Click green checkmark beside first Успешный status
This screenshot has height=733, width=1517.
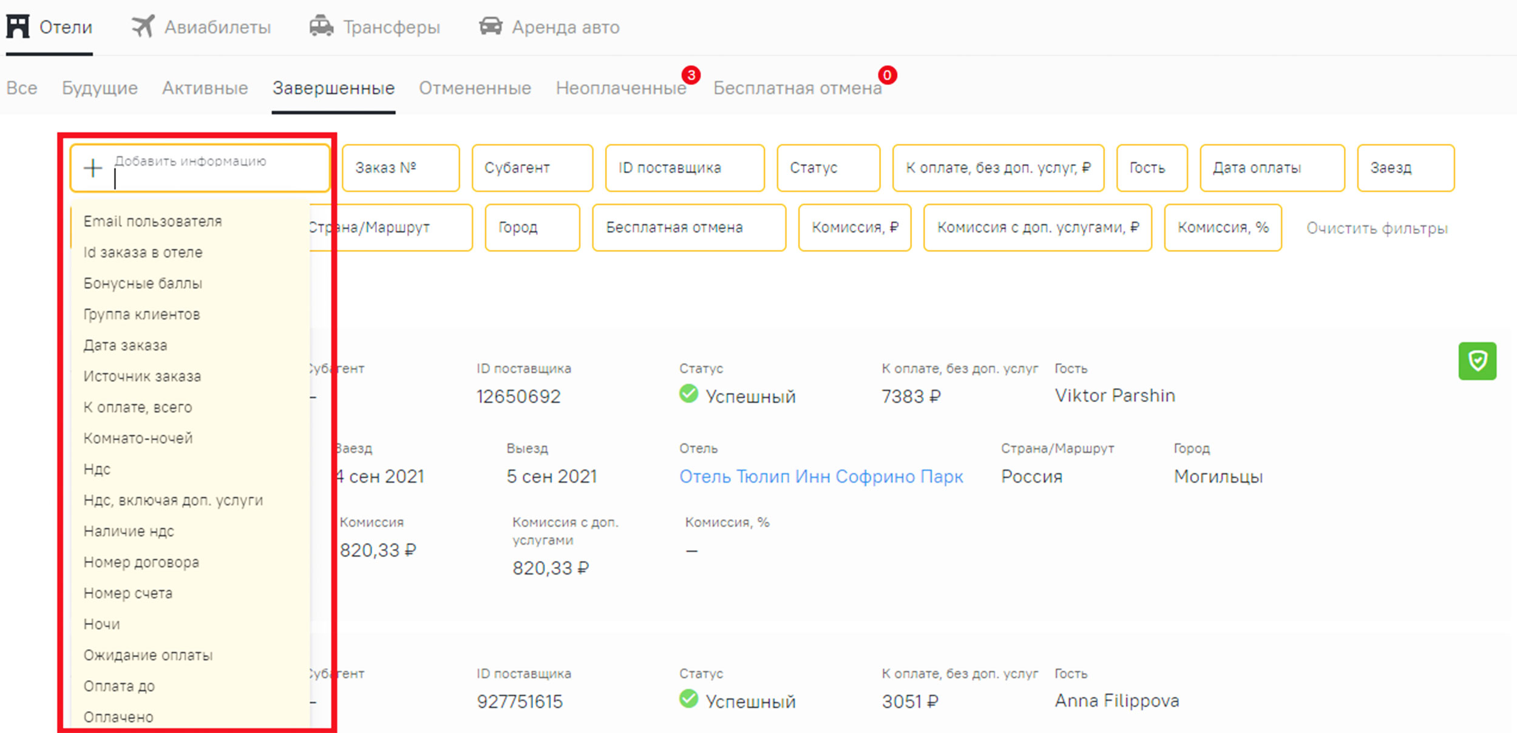(x=688, y=394)
